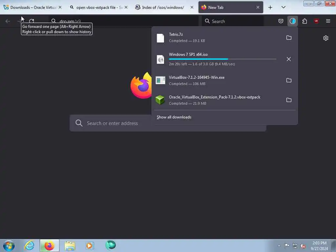Image resolution: width=336 pixels, height=252 pixels.
Task: Switch to open vbox-extpack file search tab
Action: (x=99, y=8)
